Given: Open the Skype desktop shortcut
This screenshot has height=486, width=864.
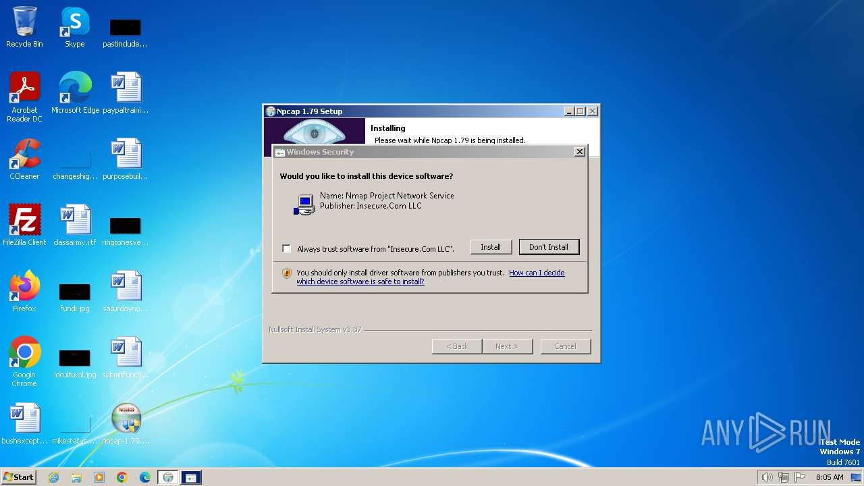Looking at the screenshot, I should [74, 27].
